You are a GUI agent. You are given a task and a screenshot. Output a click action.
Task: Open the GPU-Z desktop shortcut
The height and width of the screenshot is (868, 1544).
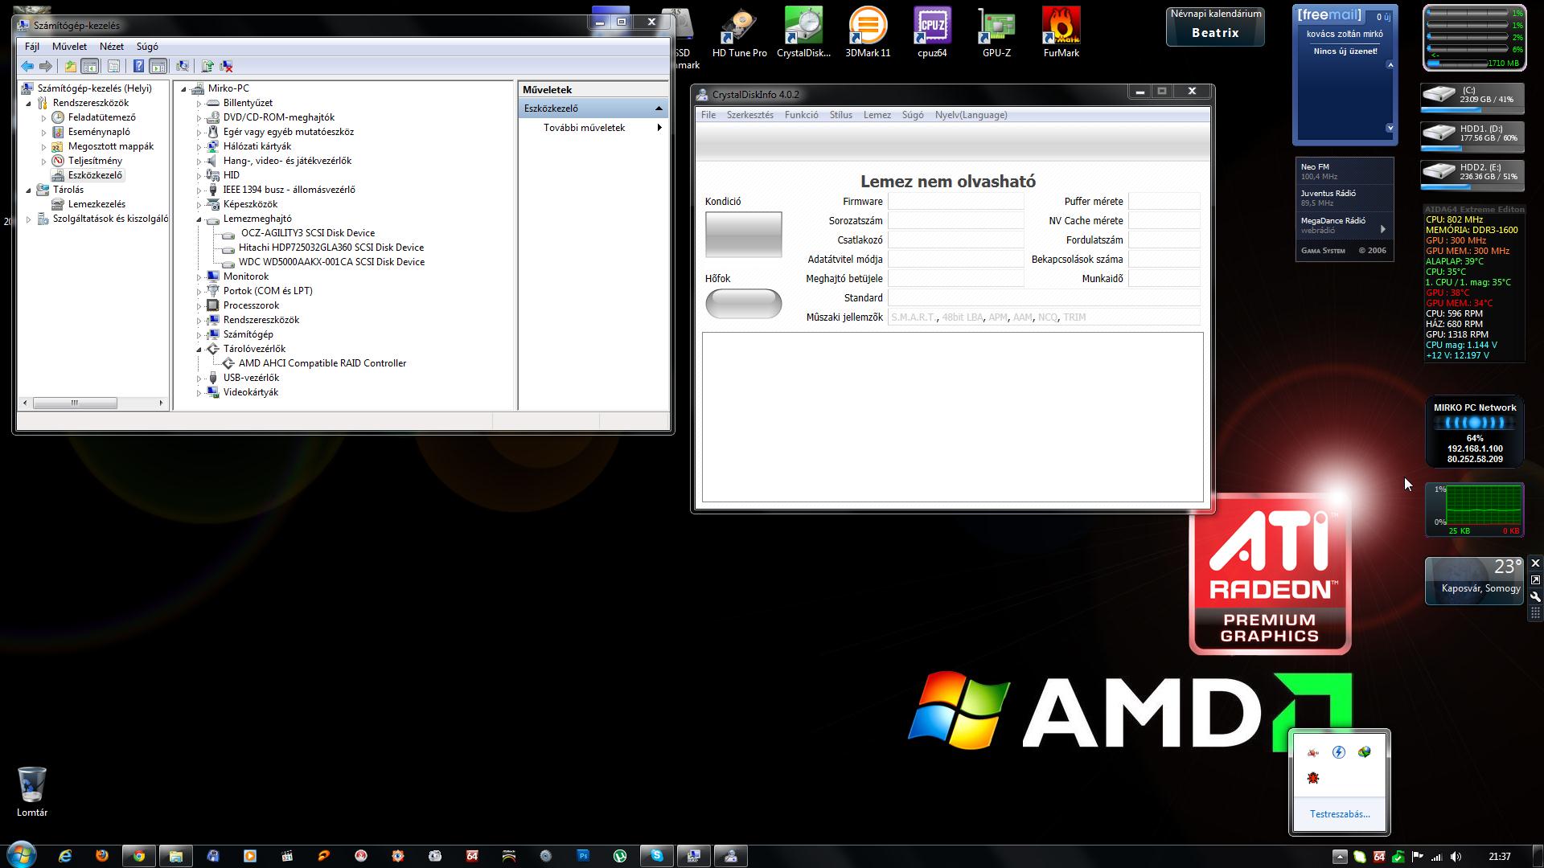coord(996,33)
